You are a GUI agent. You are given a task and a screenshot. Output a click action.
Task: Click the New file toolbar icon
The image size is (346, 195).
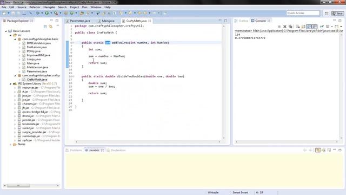(x=4, y=13)
